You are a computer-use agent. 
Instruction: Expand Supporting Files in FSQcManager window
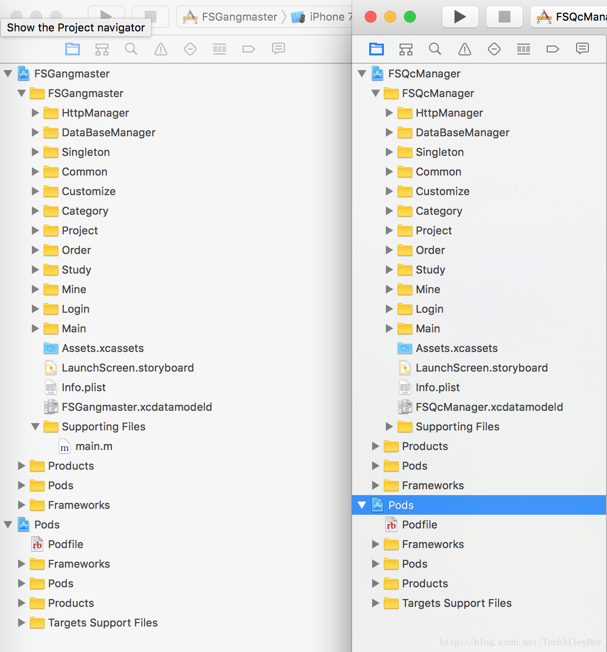coord(389,426)
